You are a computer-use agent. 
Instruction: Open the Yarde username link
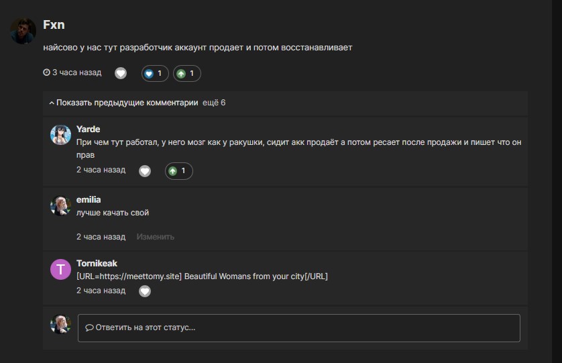[x=88, y=129]
